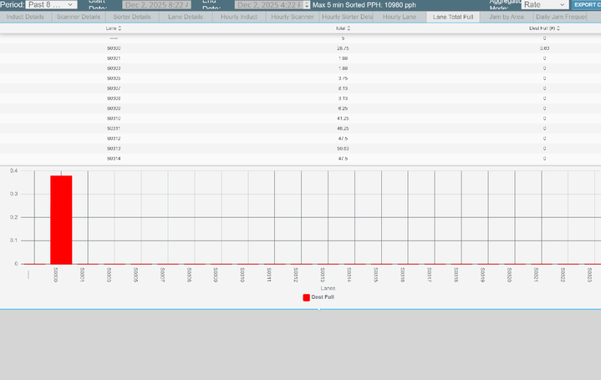
Task: Select the Lane Details tab
Action: 185,17
